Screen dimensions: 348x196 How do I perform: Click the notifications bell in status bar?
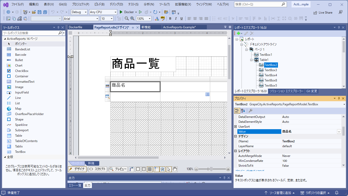(336, 193)
